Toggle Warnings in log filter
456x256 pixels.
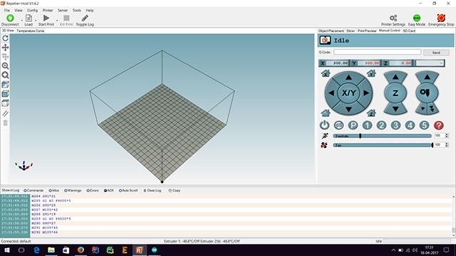pyautogui.click(x=73, y=191)
